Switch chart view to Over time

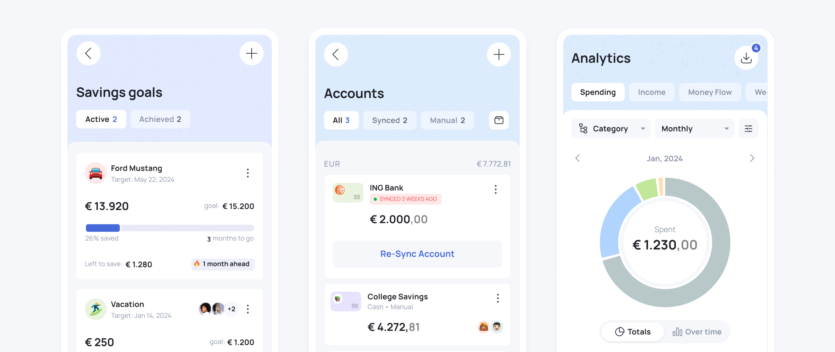coord(697,332)
